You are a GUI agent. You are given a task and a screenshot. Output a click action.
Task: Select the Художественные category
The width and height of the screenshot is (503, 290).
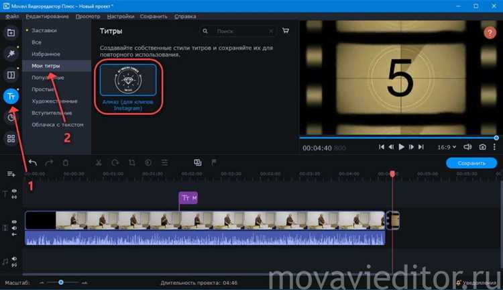point(54,101)
